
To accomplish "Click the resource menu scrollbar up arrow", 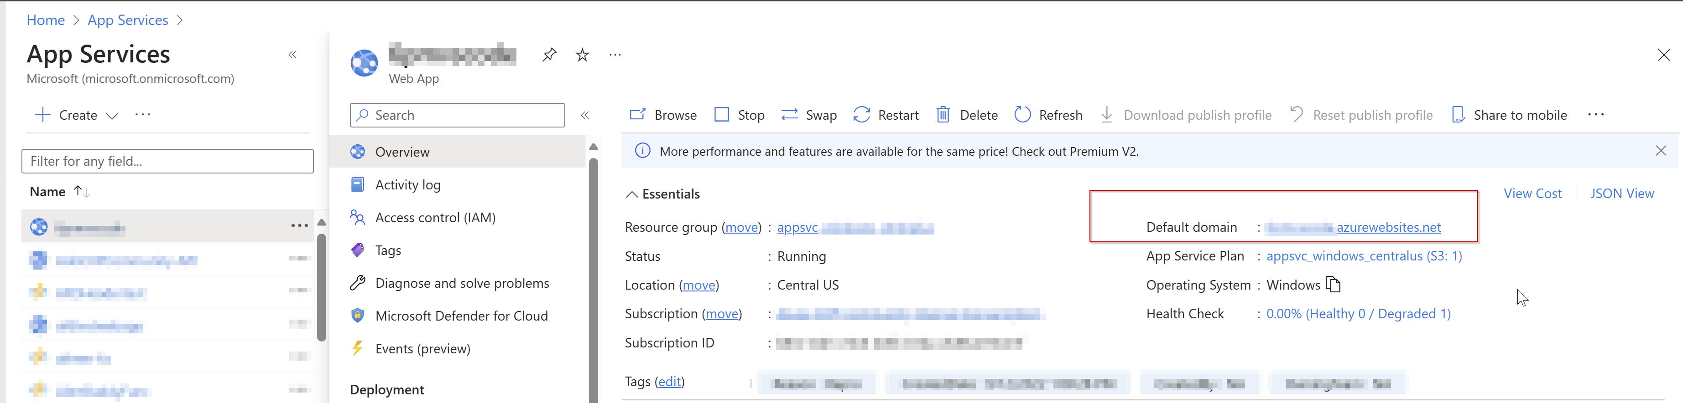I will (x=593, y=147).
